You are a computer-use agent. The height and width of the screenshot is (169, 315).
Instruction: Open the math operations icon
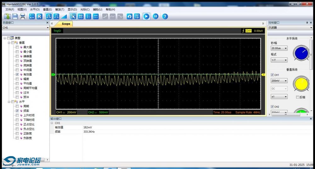[32, 16]
